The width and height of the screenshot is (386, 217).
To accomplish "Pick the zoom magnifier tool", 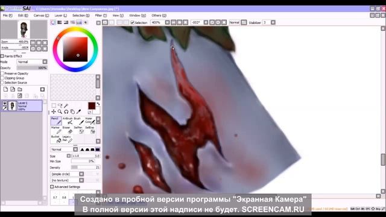I will 60,112.
